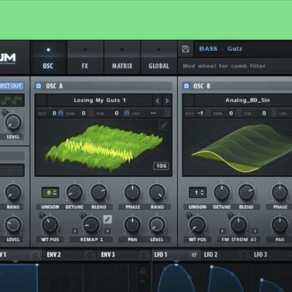Switch to the OSC tab
The height and width of the screenshot is (292, 292).
pos(48,58)
